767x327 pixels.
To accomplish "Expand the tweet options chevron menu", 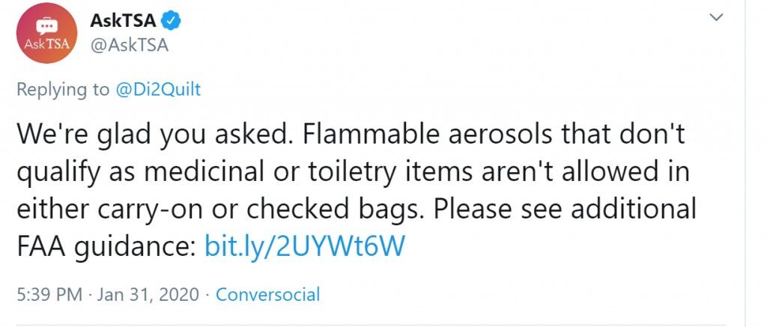I will pyautogui.click(x=716, y=17).
